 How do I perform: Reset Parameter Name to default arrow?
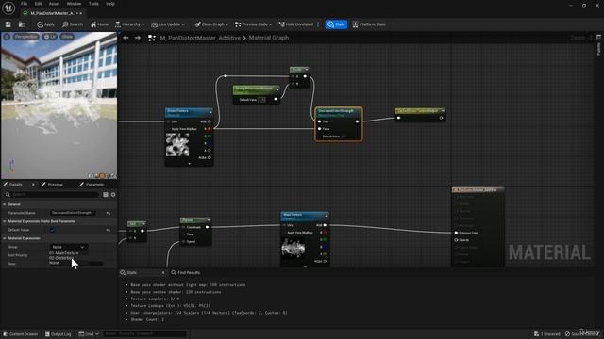(109, 213)
